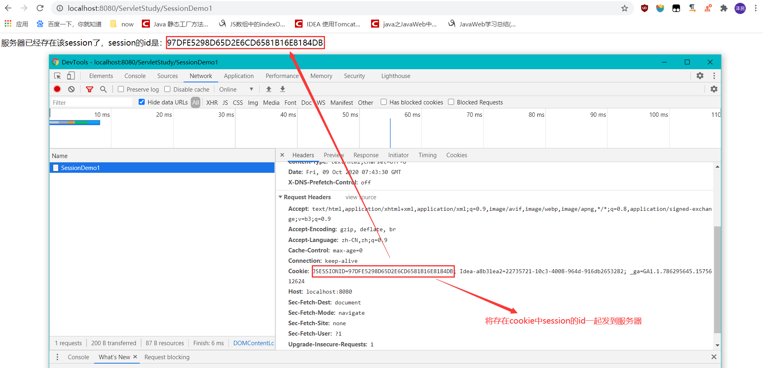Open the Initiator tab
This screenshot has width=763, height=368.
398,155
